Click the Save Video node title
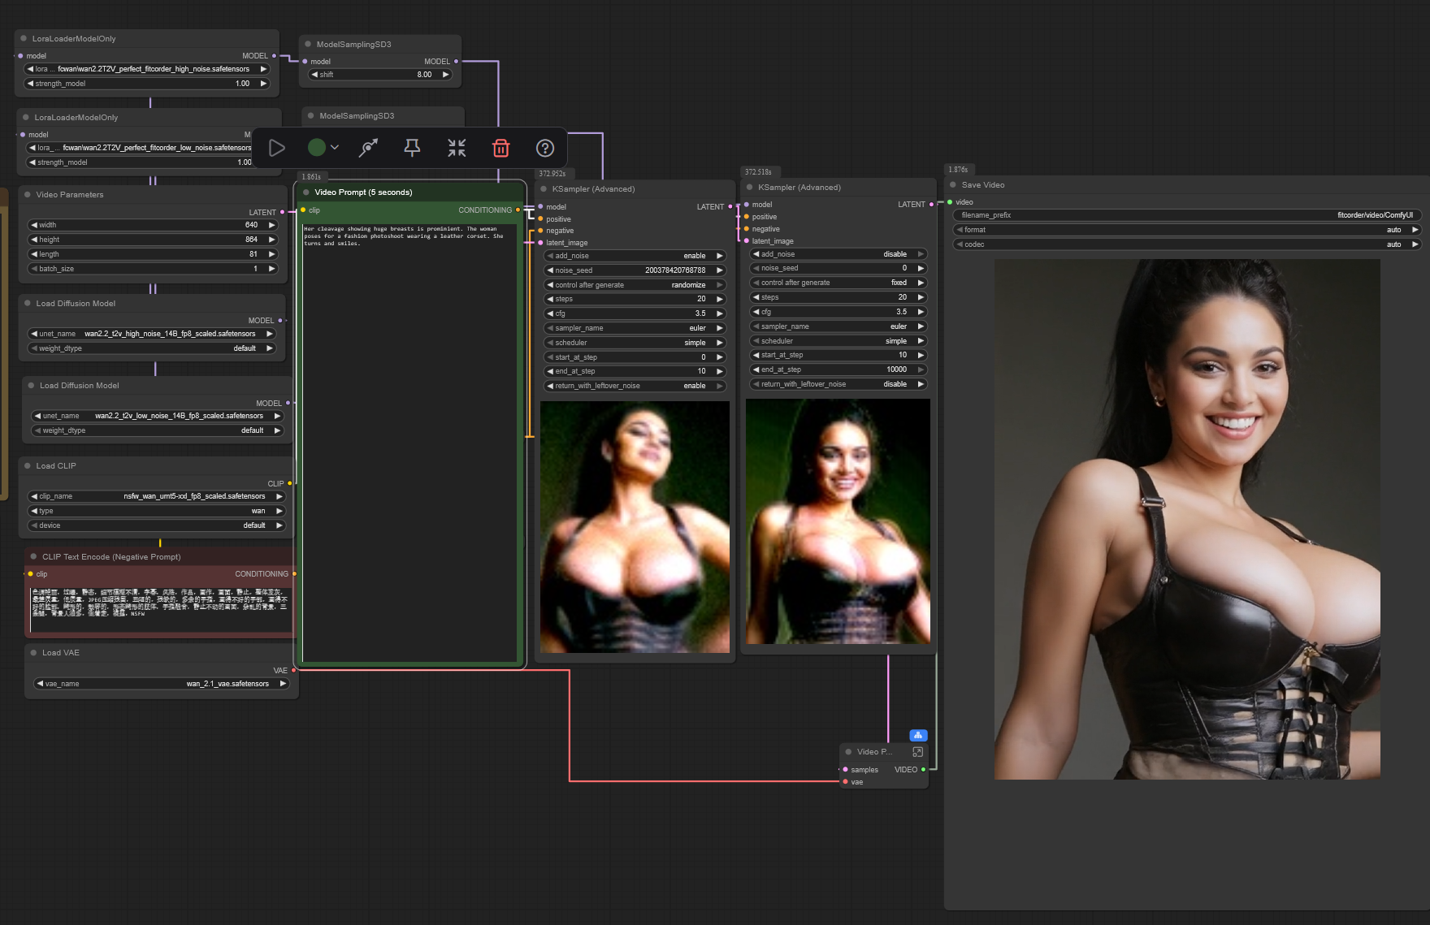Image resolution: width=1430 pixels, height=925 pixels. (982, 185)
